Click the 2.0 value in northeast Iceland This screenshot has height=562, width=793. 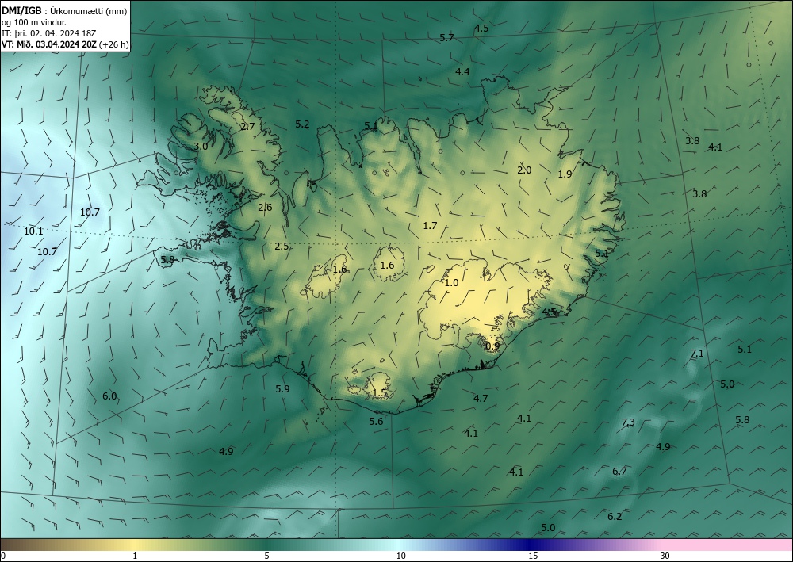click(524, 170)
